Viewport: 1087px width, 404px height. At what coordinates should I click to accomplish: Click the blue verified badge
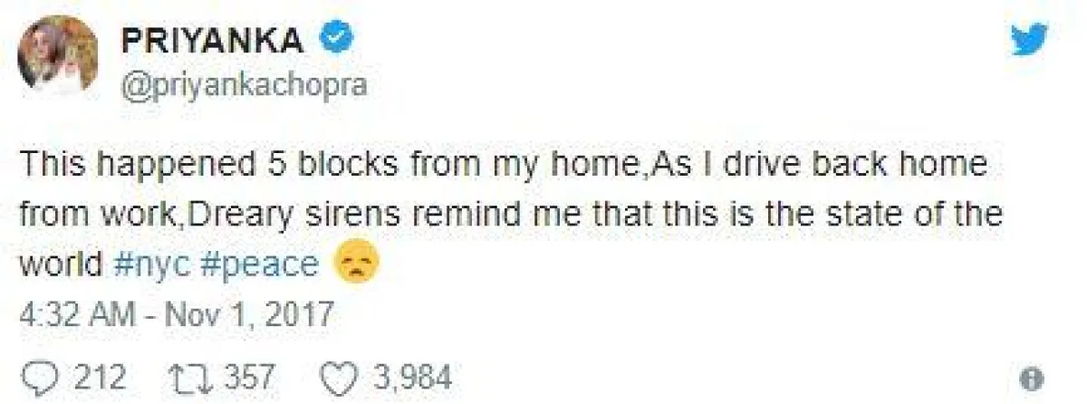pos(340,42)
